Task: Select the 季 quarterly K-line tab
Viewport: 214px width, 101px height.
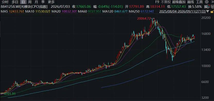Action: [x=43, y=2]
